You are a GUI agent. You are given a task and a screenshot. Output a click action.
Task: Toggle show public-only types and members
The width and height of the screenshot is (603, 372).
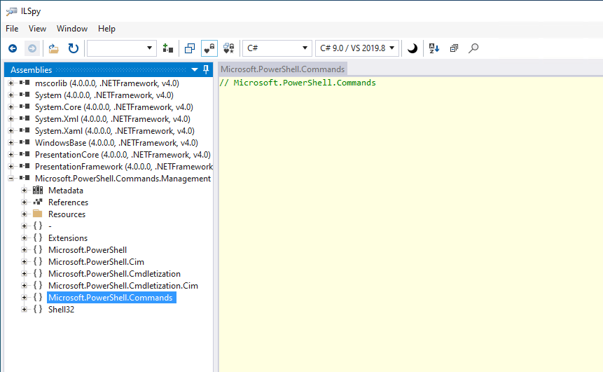click(x=209, y=48)
